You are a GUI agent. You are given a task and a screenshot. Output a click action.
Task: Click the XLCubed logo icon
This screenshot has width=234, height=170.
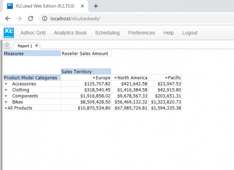pos(9,33)
